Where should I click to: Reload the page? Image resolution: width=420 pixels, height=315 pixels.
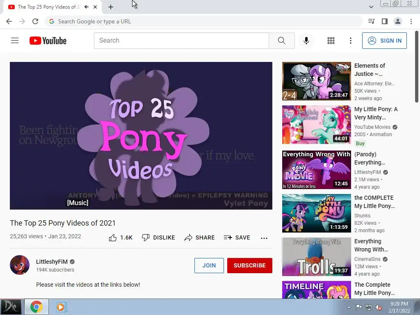tap(35, 21)
